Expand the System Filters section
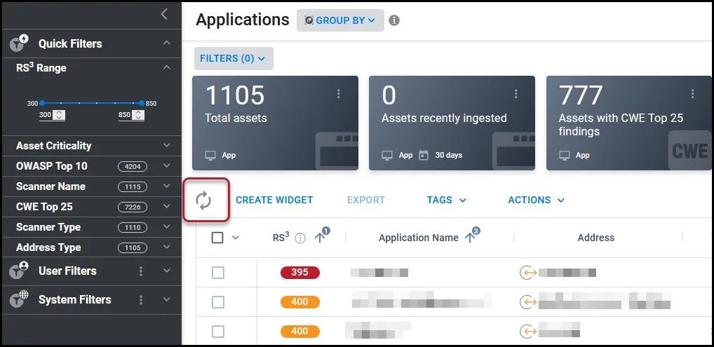714x347 pixels. coord(167,299)
